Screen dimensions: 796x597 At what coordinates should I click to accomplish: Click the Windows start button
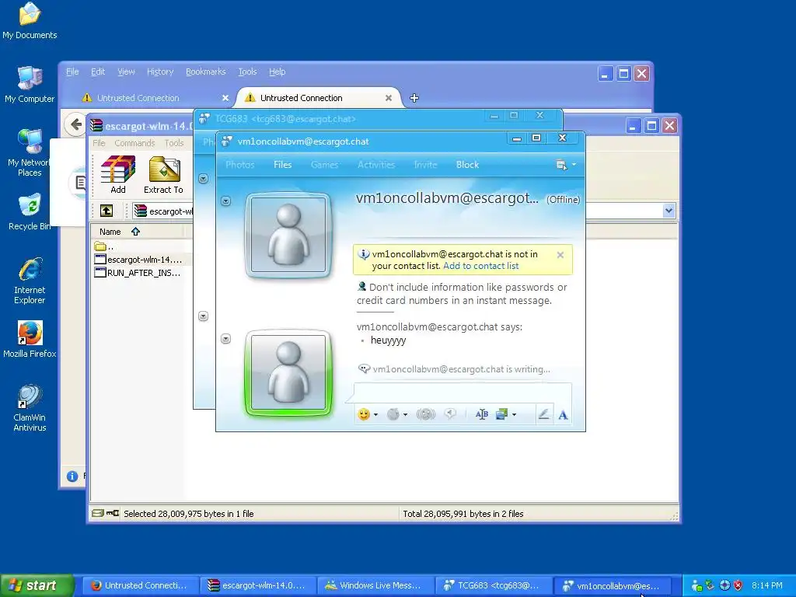[x=37, y=585]
